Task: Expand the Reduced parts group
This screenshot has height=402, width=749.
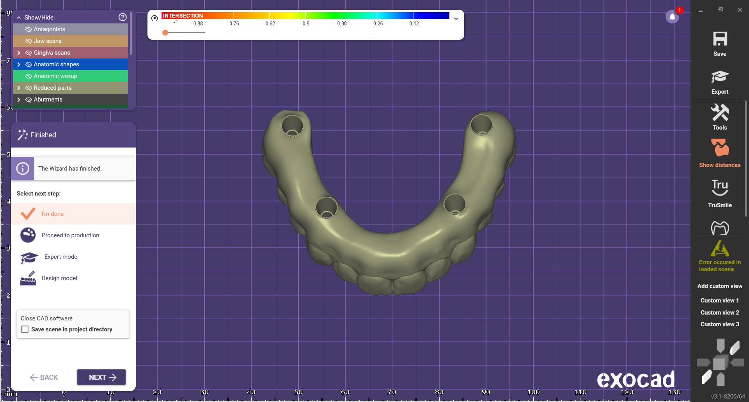Action: 19,88
